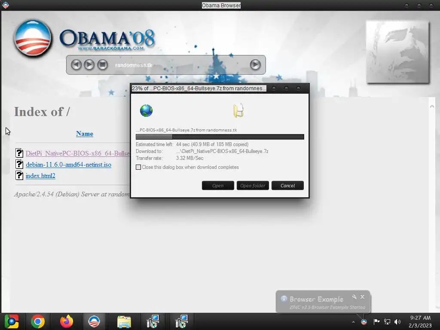Screen dimensions: 440x330
Task: Click the Obama portrait thumbnail
Action: [x=397, y=52]
